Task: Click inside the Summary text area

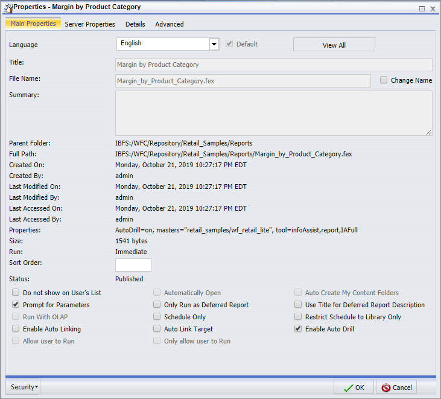Action: coord(274,113)
